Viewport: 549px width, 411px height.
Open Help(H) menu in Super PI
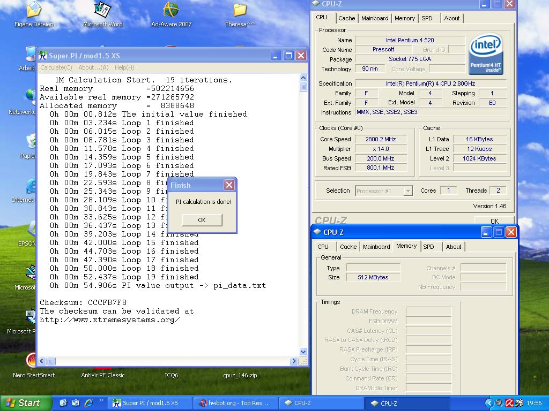pyautogui.click(x=124, y=67)
